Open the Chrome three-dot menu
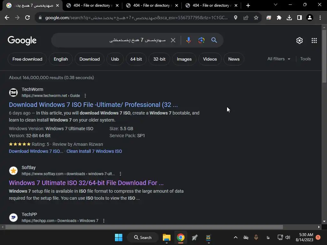This screenshot has width=327, height=245. pos(320,18)
